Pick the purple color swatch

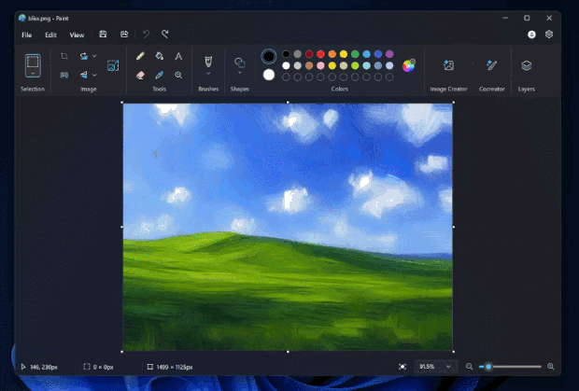coord(389,54)
